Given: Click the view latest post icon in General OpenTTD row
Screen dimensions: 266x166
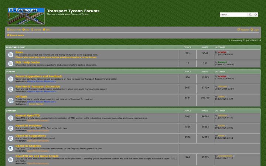Looking at the screenshot, I should coord(229,115).
